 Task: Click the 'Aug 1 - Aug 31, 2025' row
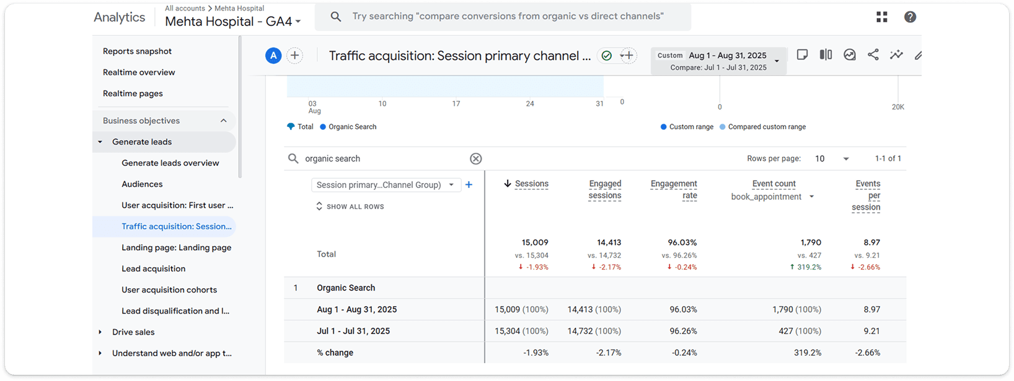[x=595, y=309]
